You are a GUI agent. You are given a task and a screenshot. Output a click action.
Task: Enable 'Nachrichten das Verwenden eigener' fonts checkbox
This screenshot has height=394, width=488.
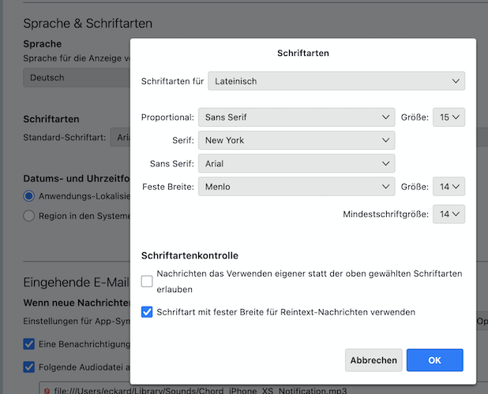147,281
